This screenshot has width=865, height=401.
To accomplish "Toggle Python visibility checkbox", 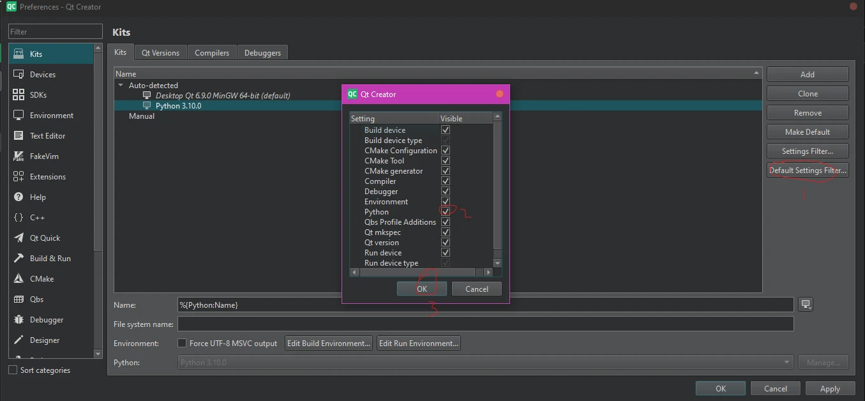I will click(x=446, y=212).
